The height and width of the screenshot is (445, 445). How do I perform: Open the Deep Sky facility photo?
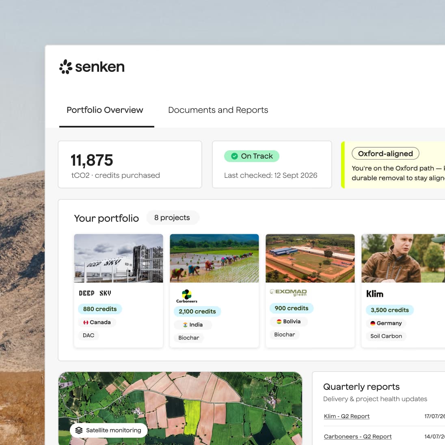pyautogui.click(x=118, y=258)
